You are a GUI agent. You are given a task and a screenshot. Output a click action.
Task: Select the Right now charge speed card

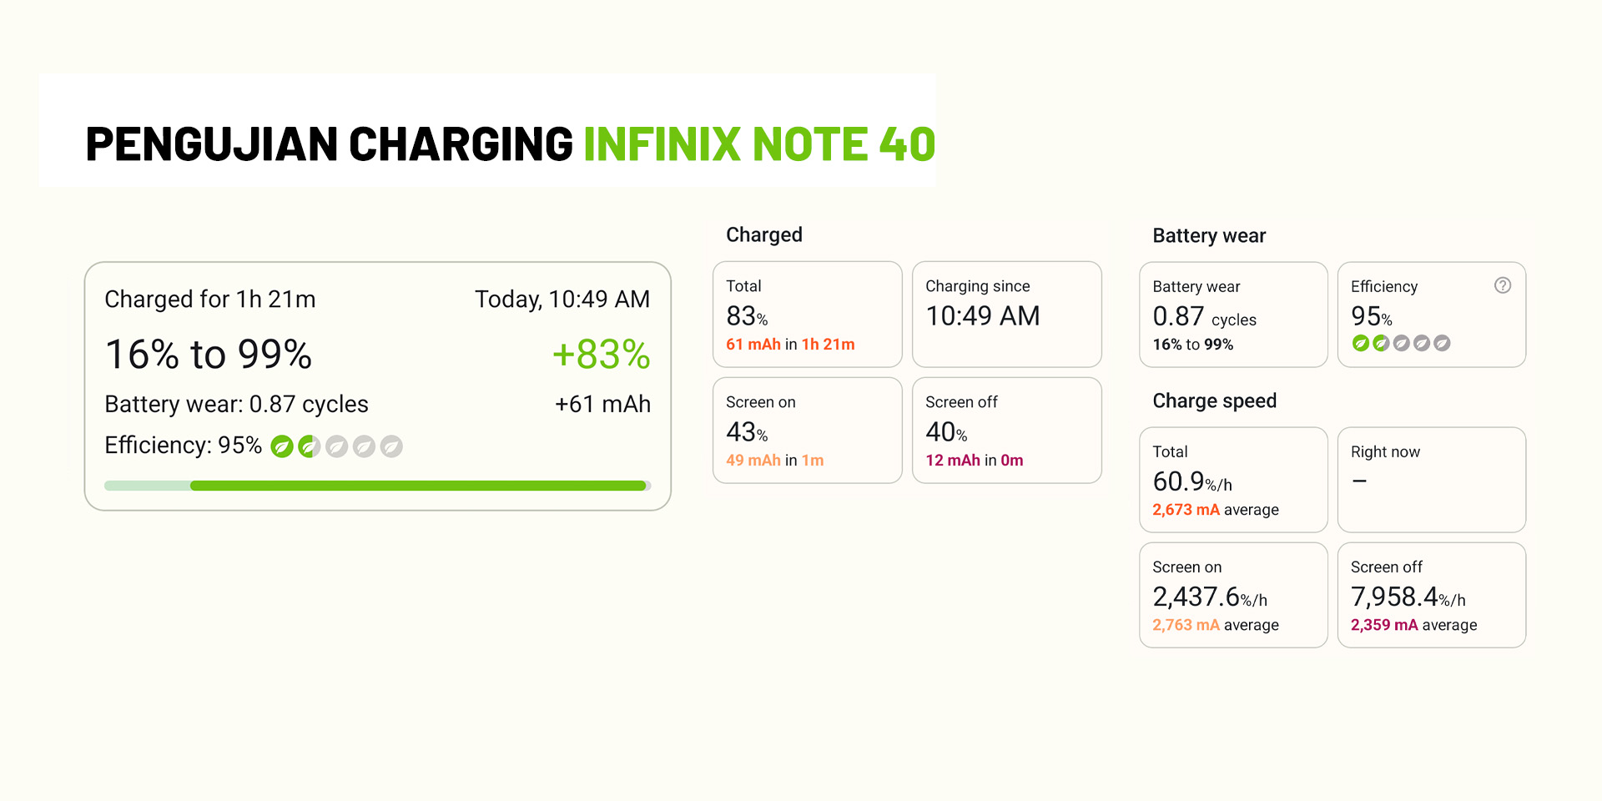(x=1432, y=480)
